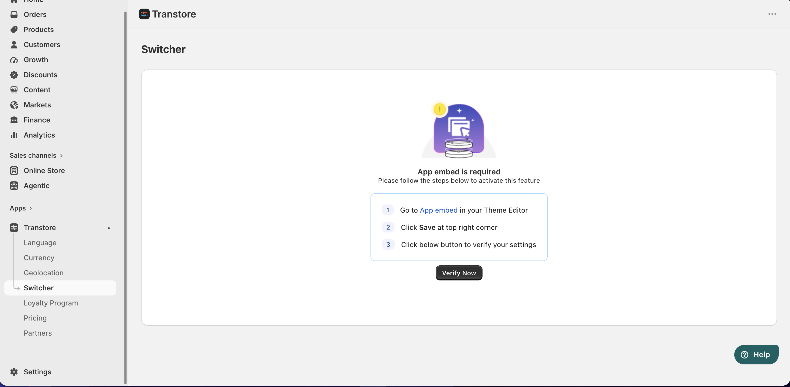Image resolution: width=790 pixels, height=387 pixels.
Task: Open the Growth gauge icon
Action: pyautogui.click(x=14, y=60)
